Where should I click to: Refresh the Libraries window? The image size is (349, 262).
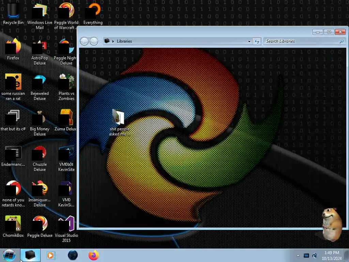257,41
